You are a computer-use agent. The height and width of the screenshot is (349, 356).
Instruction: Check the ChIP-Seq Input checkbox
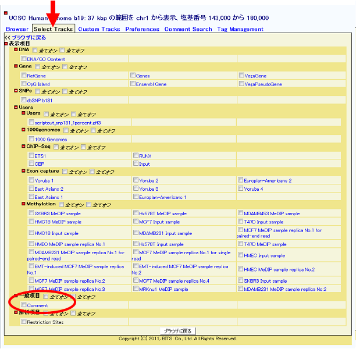(136, 163)
